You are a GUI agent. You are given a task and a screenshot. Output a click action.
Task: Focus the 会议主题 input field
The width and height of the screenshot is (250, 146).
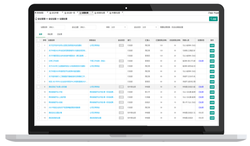pos(88,27)
